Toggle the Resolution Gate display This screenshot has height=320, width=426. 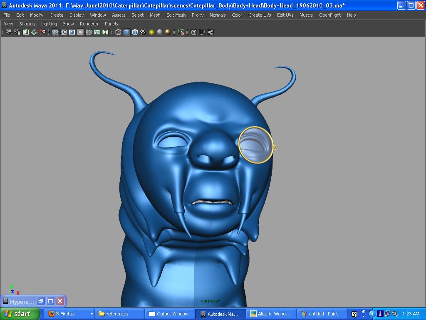click(72, 32)
